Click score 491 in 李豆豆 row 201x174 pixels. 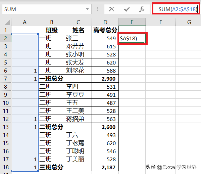click(x=105, y=95)
